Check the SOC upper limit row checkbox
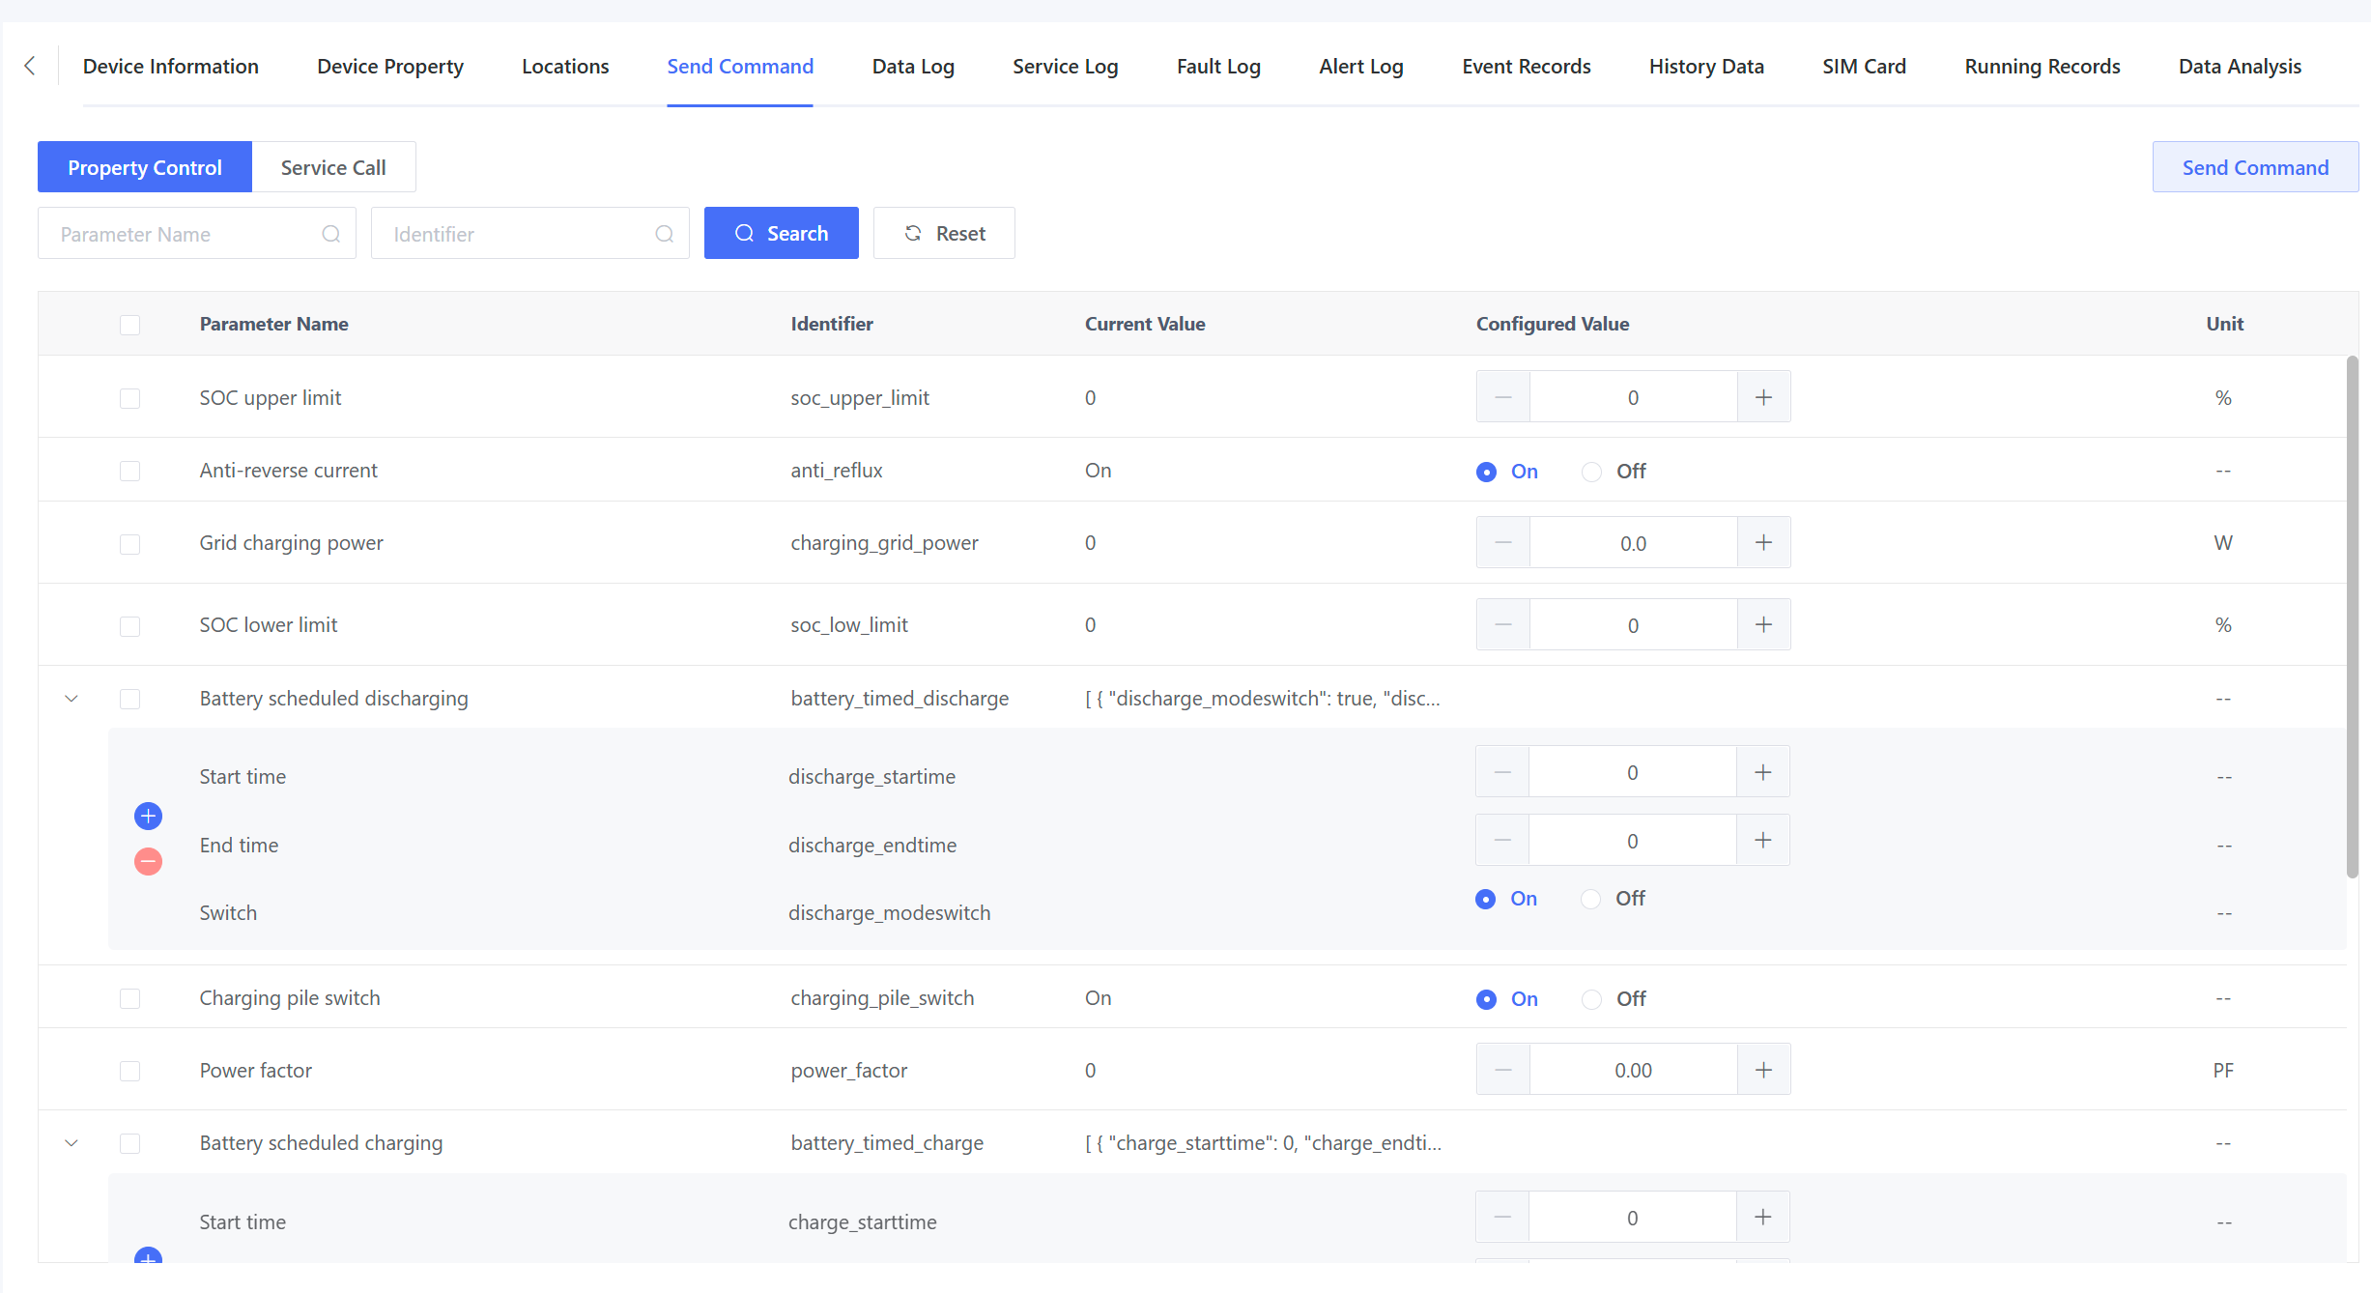The image size is (2371, 1293). (130, 398)
